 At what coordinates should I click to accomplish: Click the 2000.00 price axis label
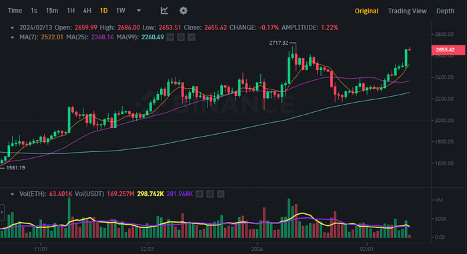tap(444, 120)
